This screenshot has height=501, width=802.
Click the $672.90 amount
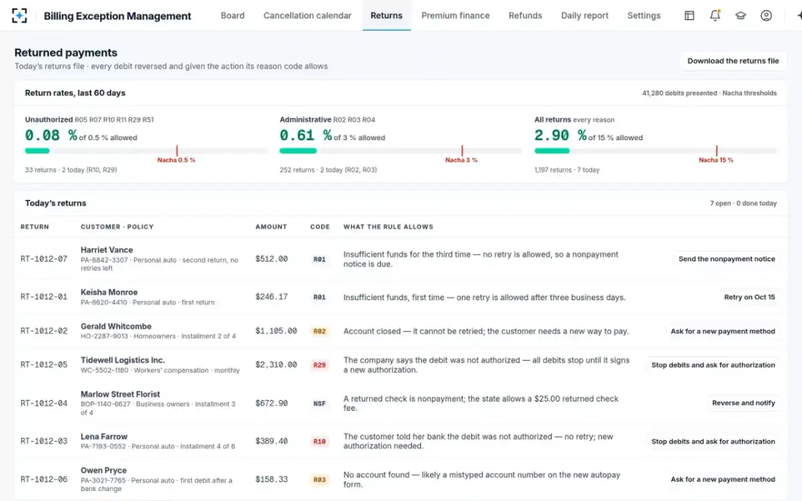(271, 403)
